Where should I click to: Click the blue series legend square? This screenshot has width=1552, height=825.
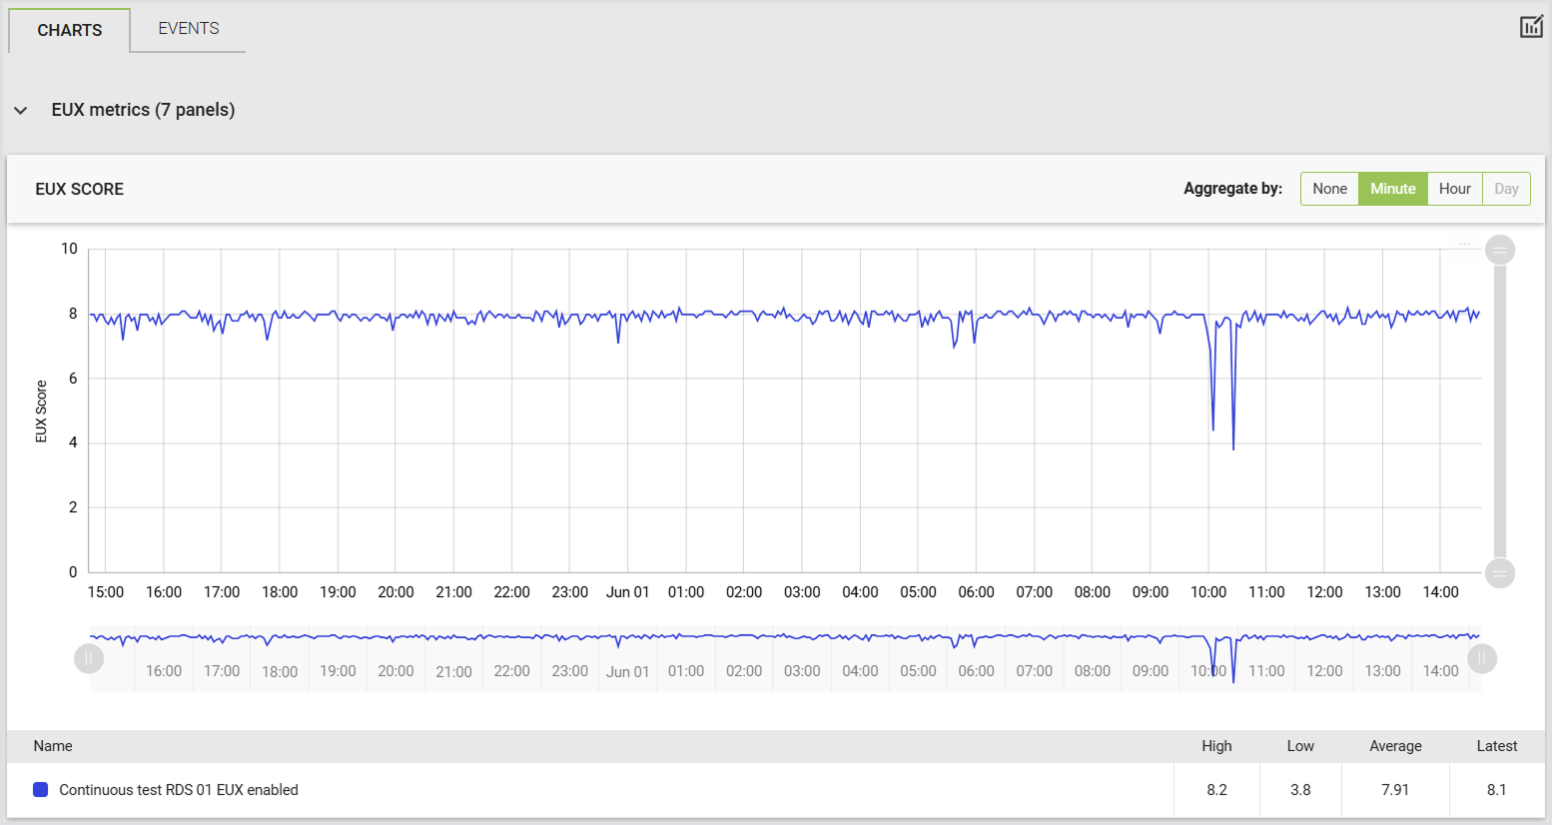pos(41,790)
